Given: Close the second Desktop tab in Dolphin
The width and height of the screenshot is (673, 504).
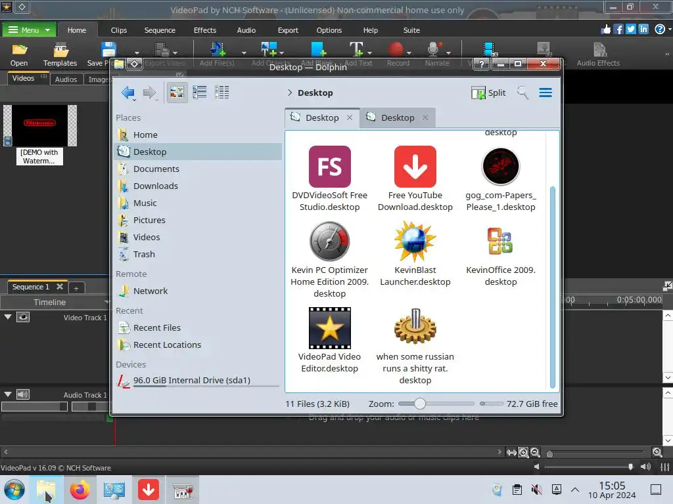Looking at the screenshot, I should point(425,117).
